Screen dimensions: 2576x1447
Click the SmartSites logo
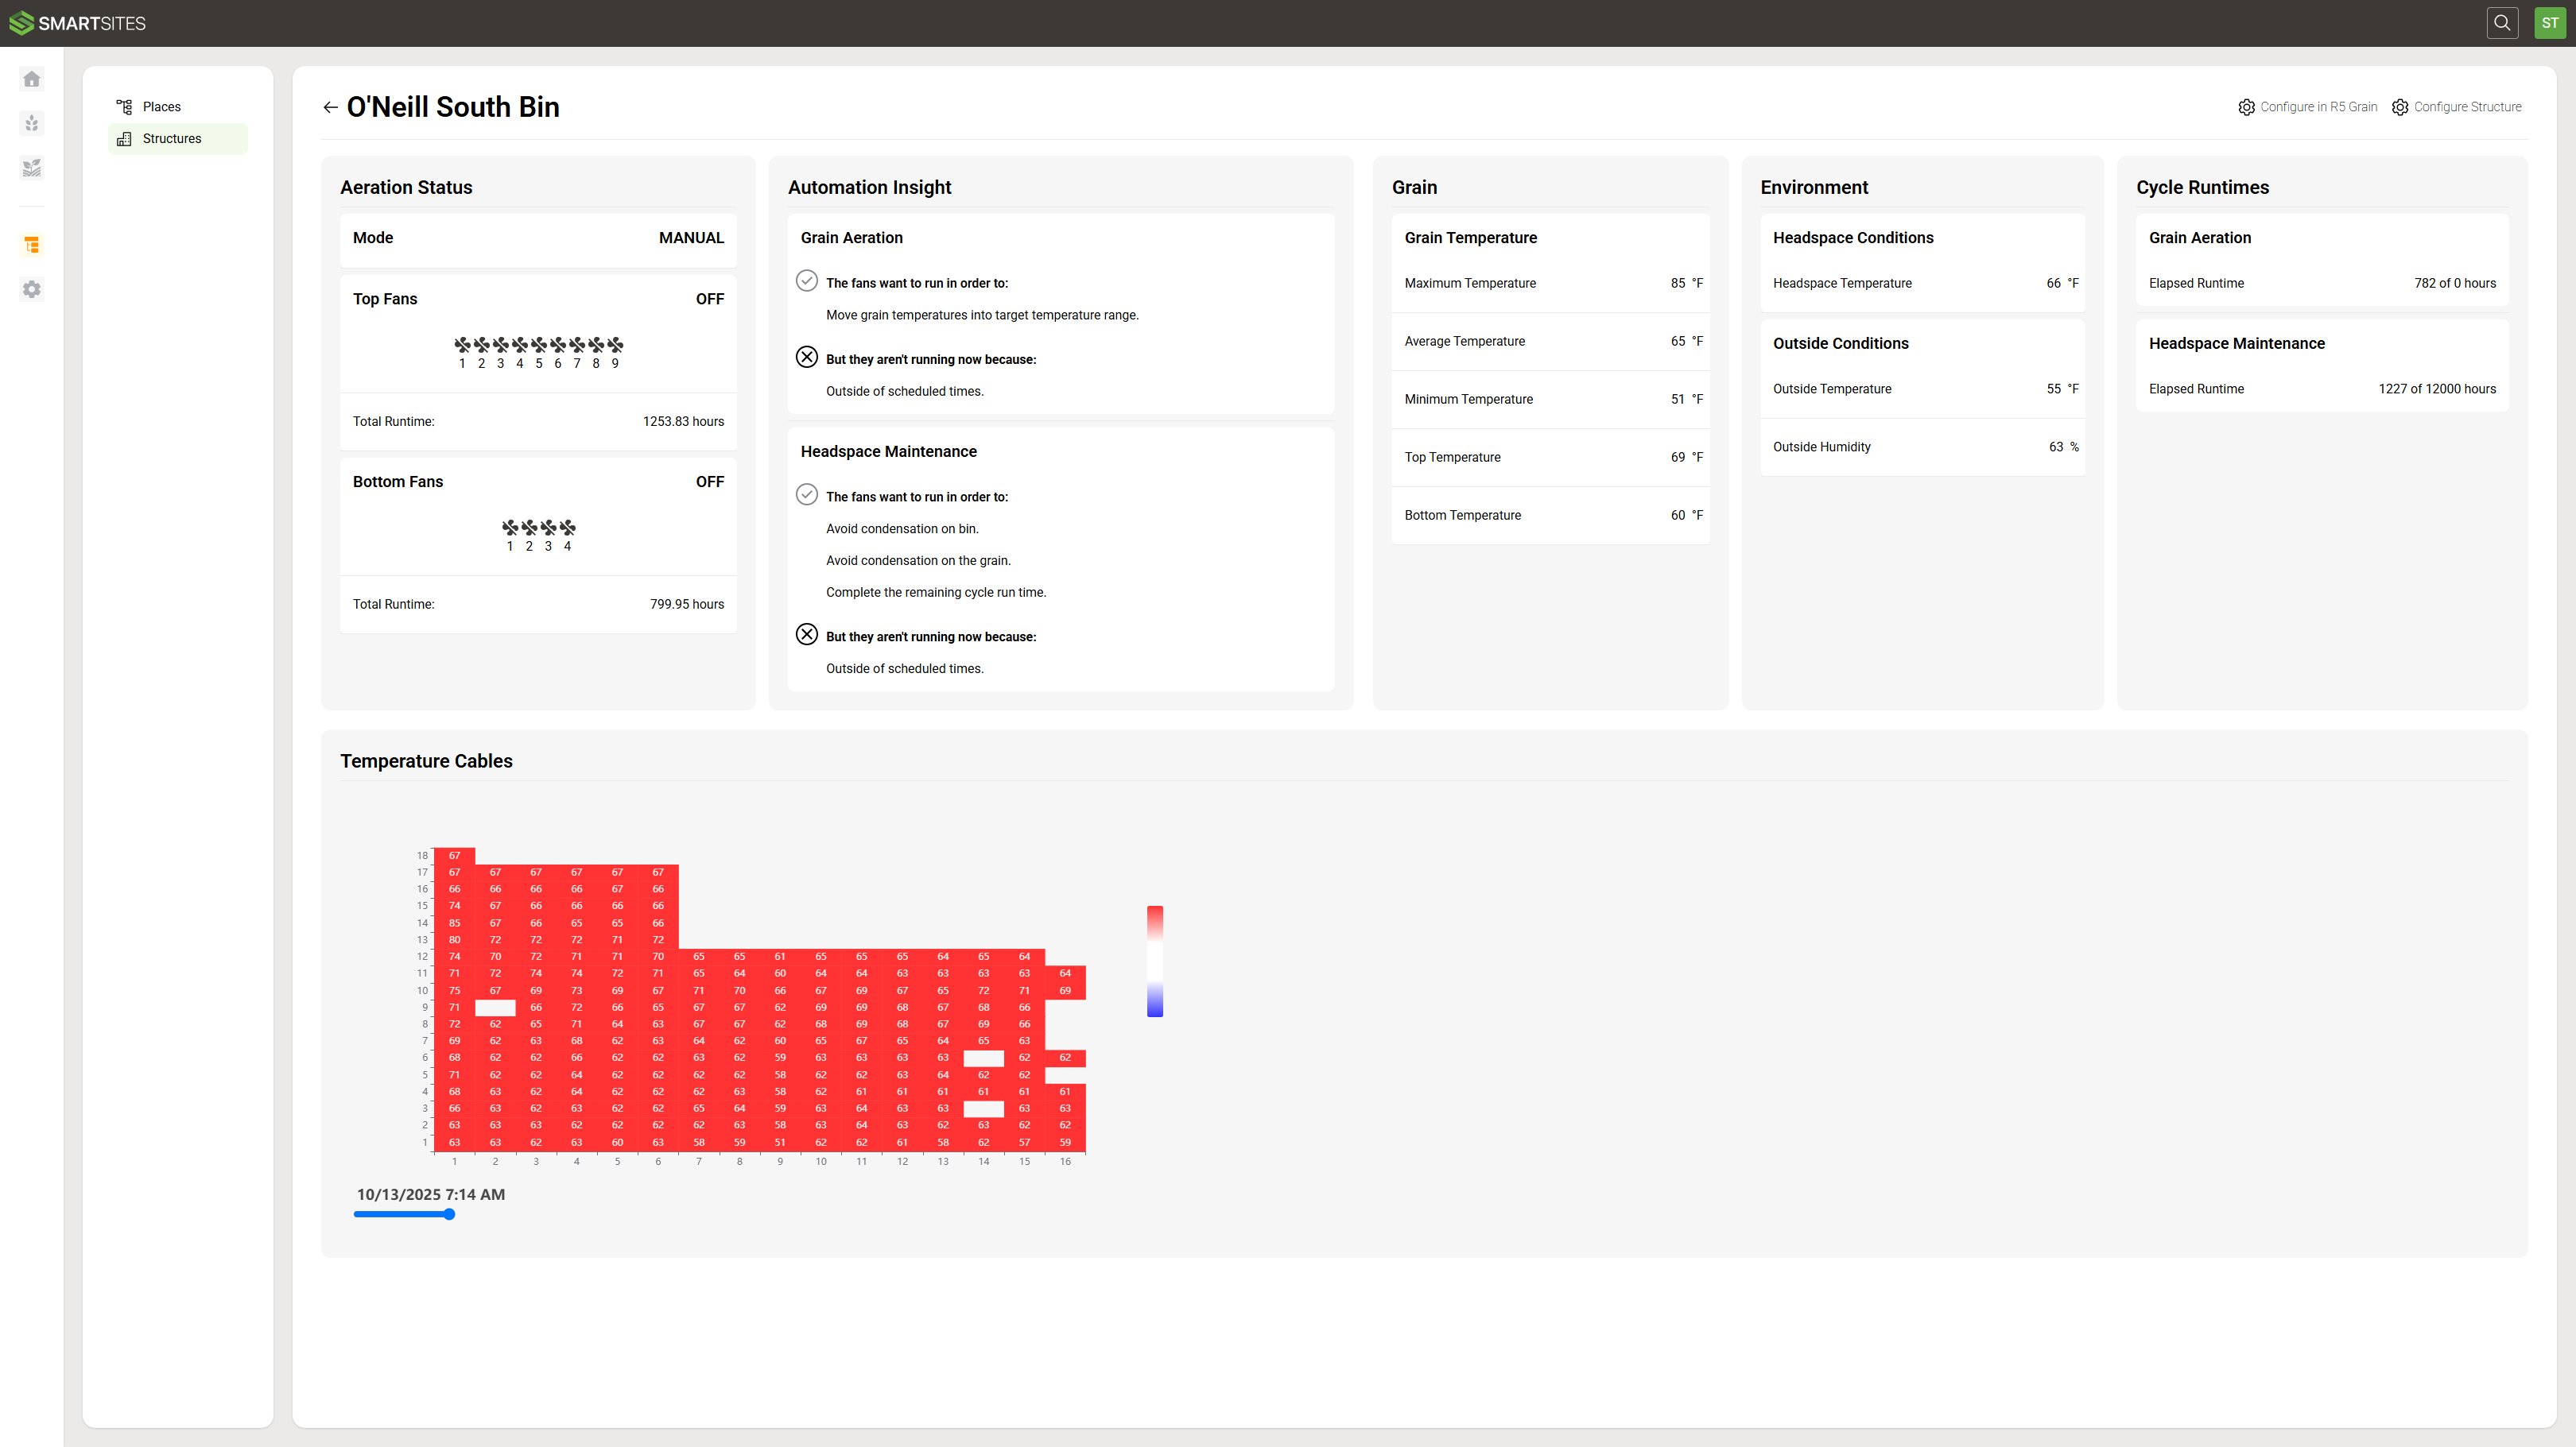tap(78, 23)
